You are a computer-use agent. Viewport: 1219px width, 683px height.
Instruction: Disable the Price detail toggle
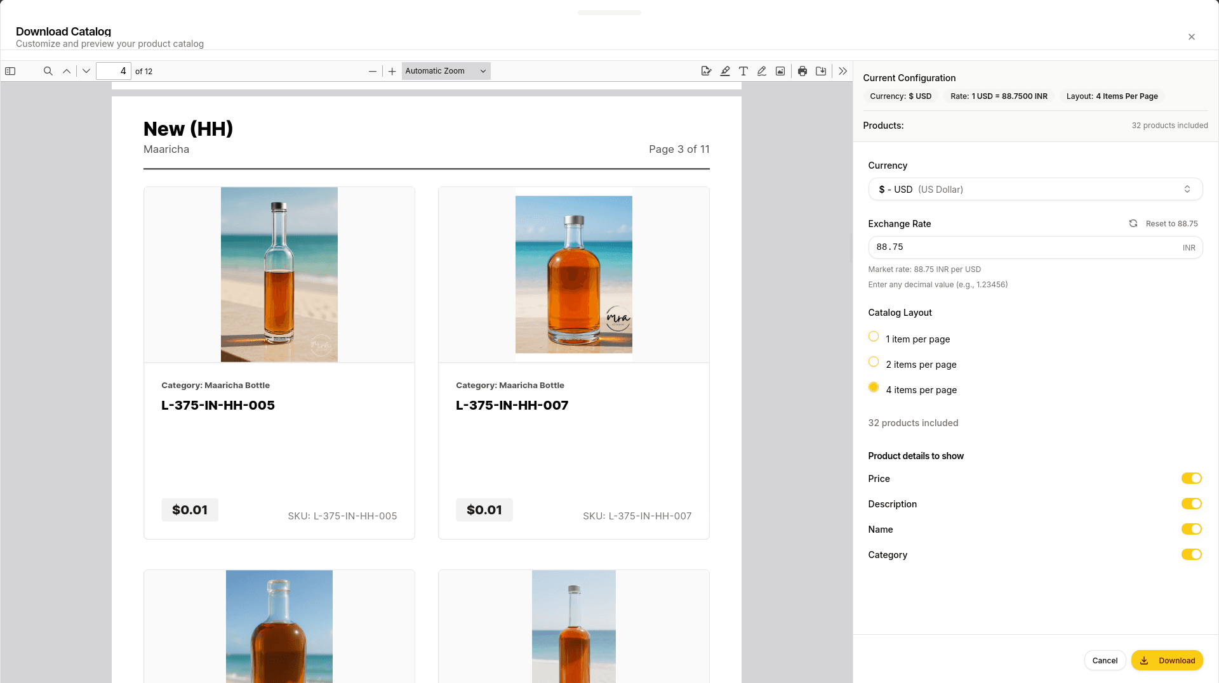coord(1192,478)
